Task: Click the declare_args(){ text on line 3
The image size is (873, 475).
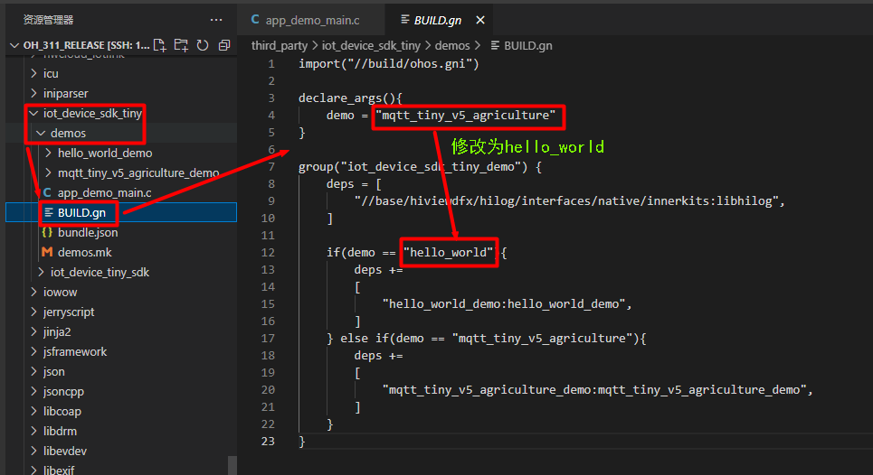Action: click(x=350, y=98)
